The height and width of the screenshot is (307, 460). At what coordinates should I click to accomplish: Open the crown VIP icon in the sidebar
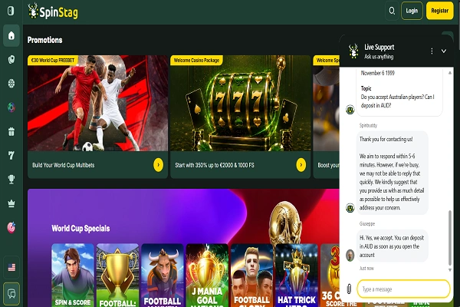coord(11,203)
